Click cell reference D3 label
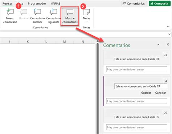This screenshot has height=134, width=172. 165,55
